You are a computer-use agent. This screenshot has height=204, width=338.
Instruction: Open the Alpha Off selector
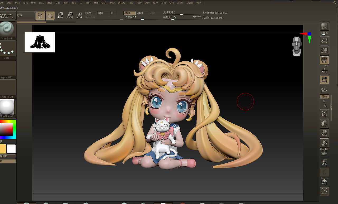[x=8, y=70]
